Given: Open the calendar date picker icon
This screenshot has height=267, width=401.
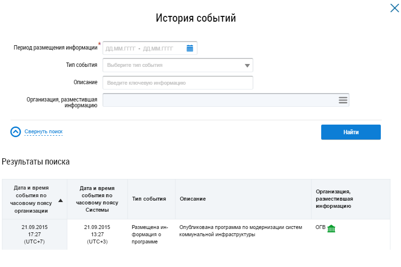Looking at the screenshot, I should [189, 48].
